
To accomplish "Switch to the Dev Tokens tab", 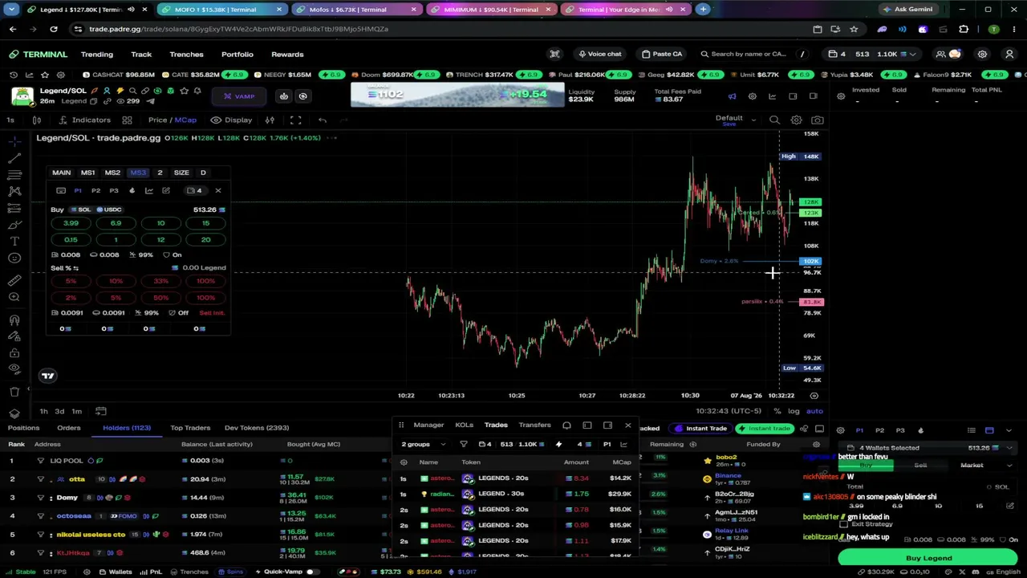I will tap(257, 428).
